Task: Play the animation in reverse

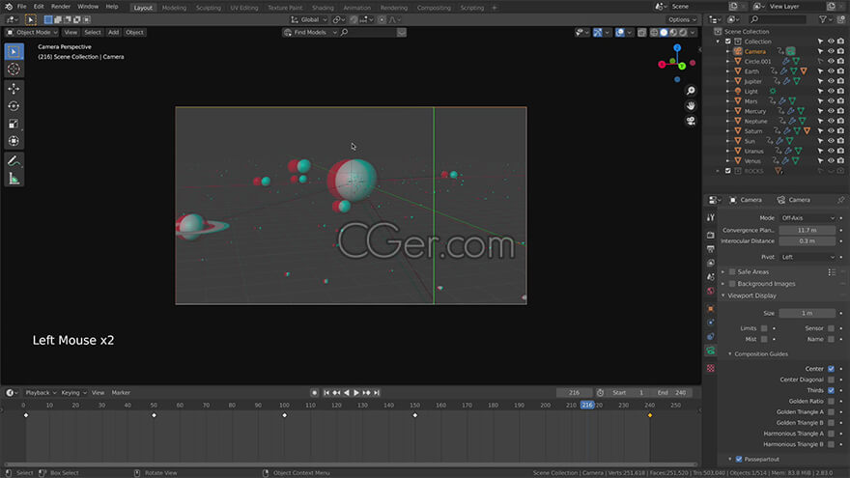Action: point(347,393)
